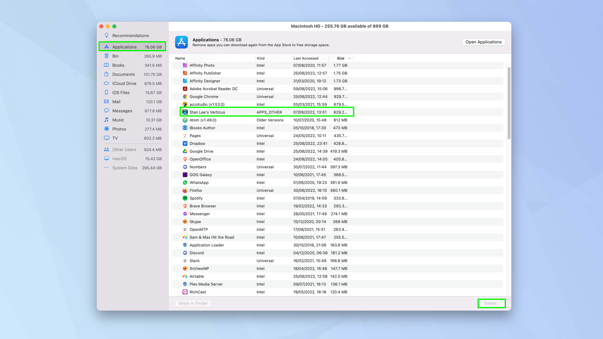Select the aozstudio (v1.53.0) row
Viewport: 603px width, 339px height.
337,104
